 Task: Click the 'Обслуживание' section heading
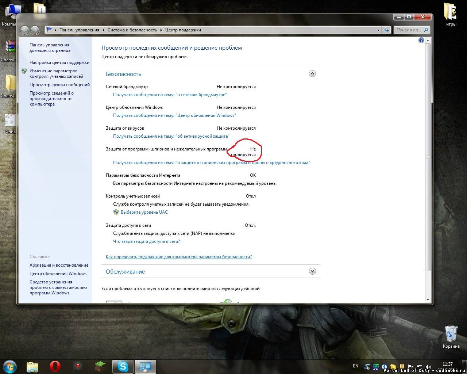point(125,272)
